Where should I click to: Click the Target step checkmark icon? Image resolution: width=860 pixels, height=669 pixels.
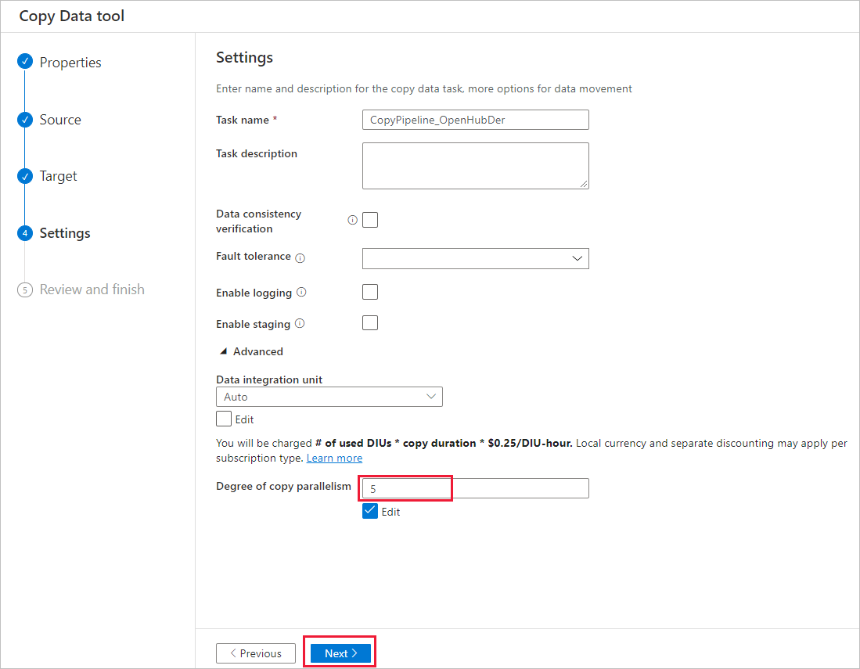pos(24,175)
